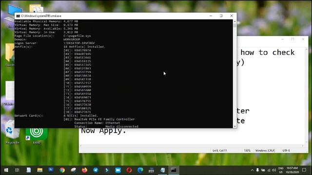Image resolution: width=312 pixels, height=175 pixels.
Task: Open the cmd.exe title bar icon menu
Action: point(18,16)
